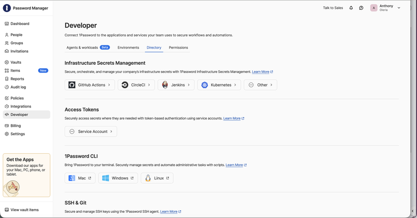
Task: Switch to the Environments tab
Action: pyautogui.click(x=128, y=47)
